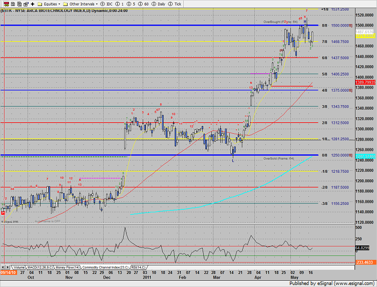This screenshot has height=287, width=377.
Task: Switch to the Daily interval
Action: [159, 4]
